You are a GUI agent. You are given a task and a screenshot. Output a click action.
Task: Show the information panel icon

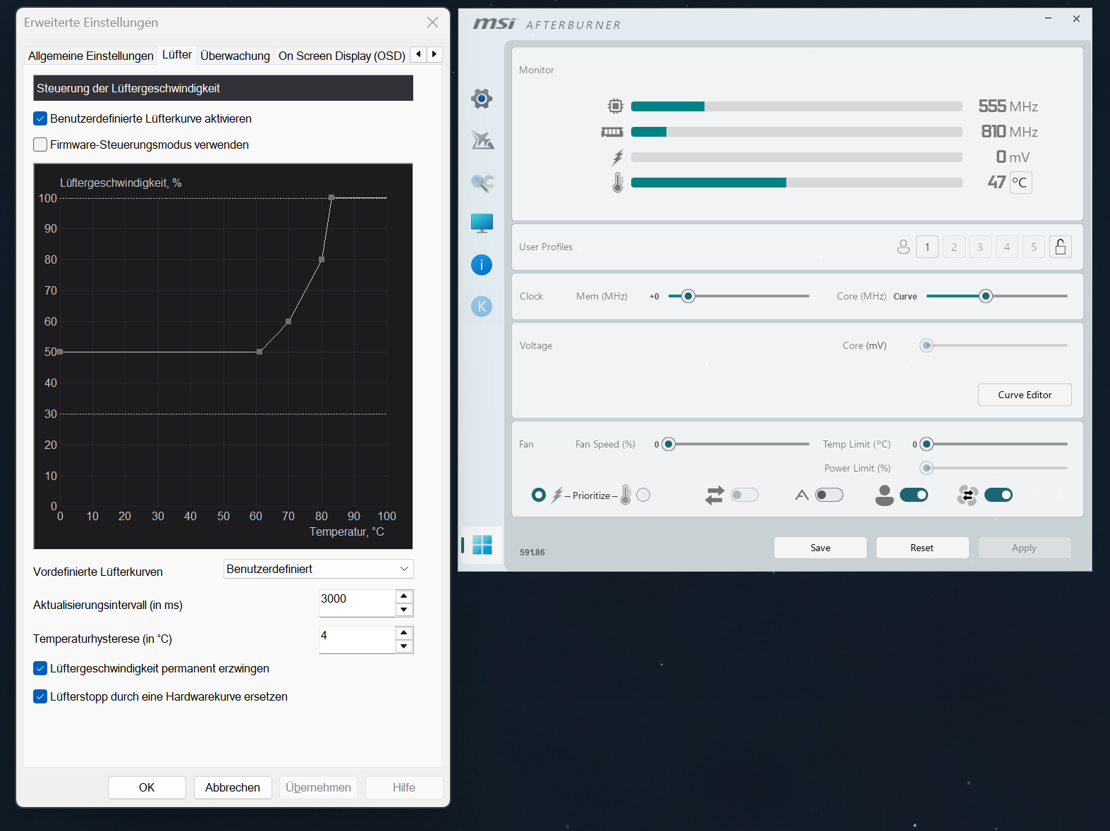[x=482, y=265]
